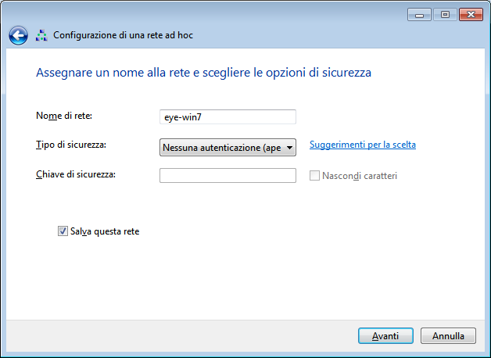
Task: Open the Tipo di sicurezza dropdown
Action: tap(228, 148)
